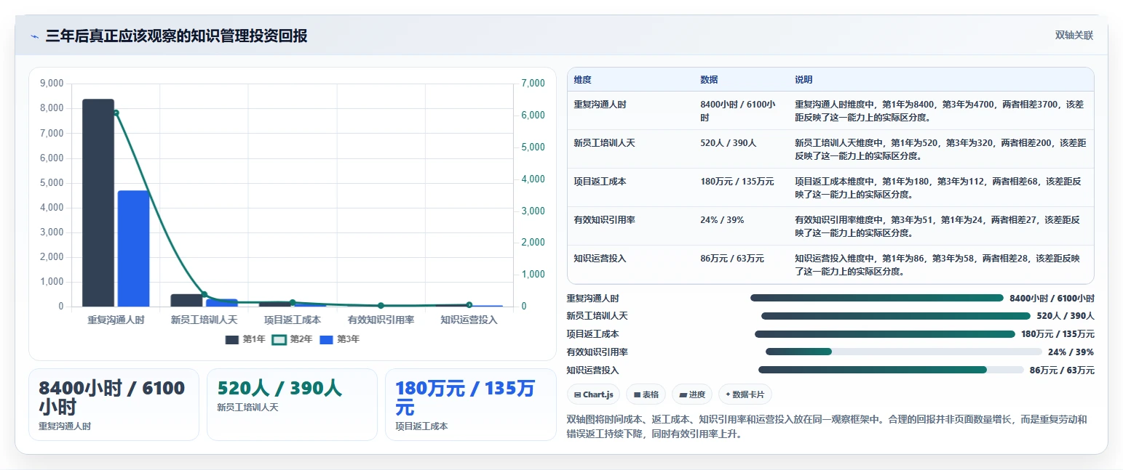
Task: Click the 第1年 bar for 重复沟通人时
Action: [98, 203]
